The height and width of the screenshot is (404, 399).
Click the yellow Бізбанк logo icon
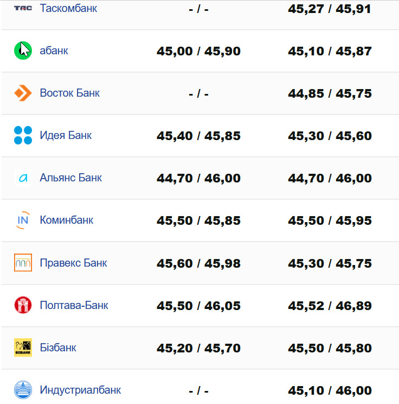pyautogui.click(x=23, y=348)
